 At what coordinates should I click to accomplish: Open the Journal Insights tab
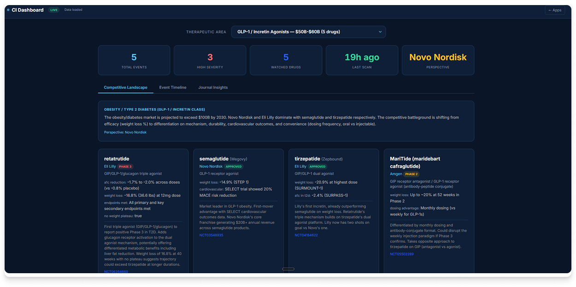(x=212, y=87)
